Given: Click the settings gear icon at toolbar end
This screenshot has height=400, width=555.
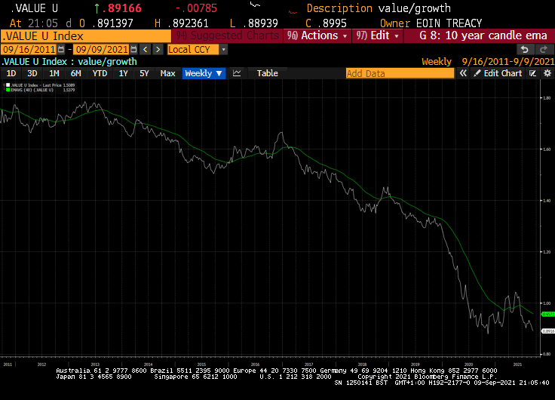Looking at the screenshot, I should [545, 73].
